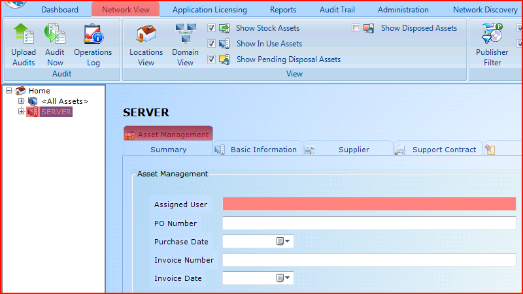Click the Show Disposed Assets icon
The width and height of the screenshot is (523, 294).
[369, 28]
